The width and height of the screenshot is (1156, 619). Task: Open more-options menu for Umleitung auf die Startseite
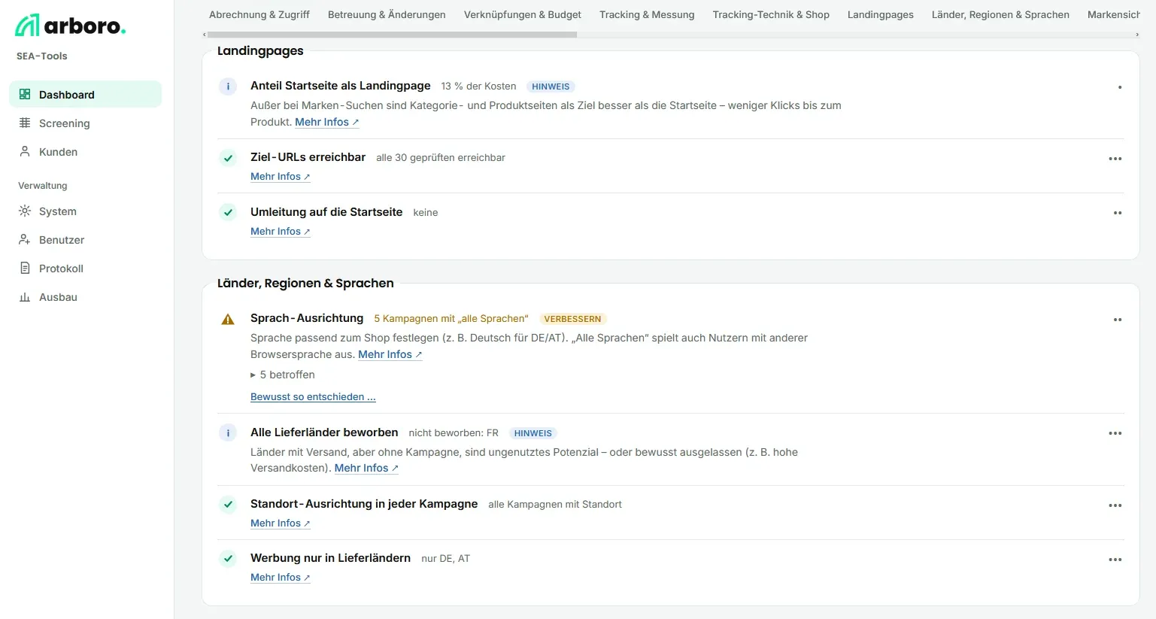1117,213
